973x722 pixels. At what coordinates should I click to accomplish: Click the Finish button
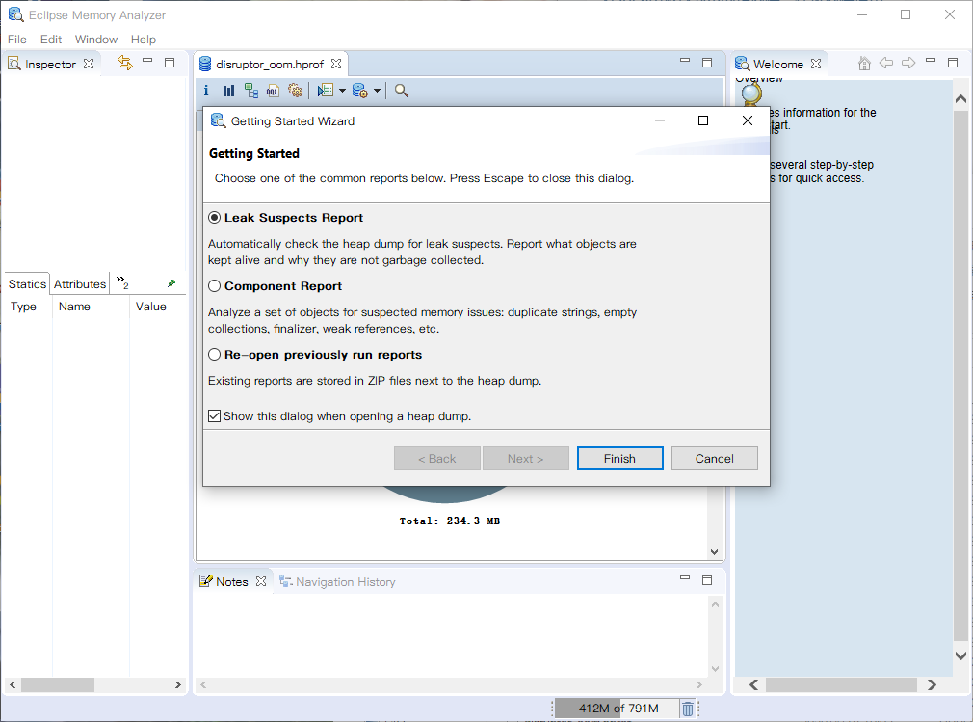tap(619, 459)
